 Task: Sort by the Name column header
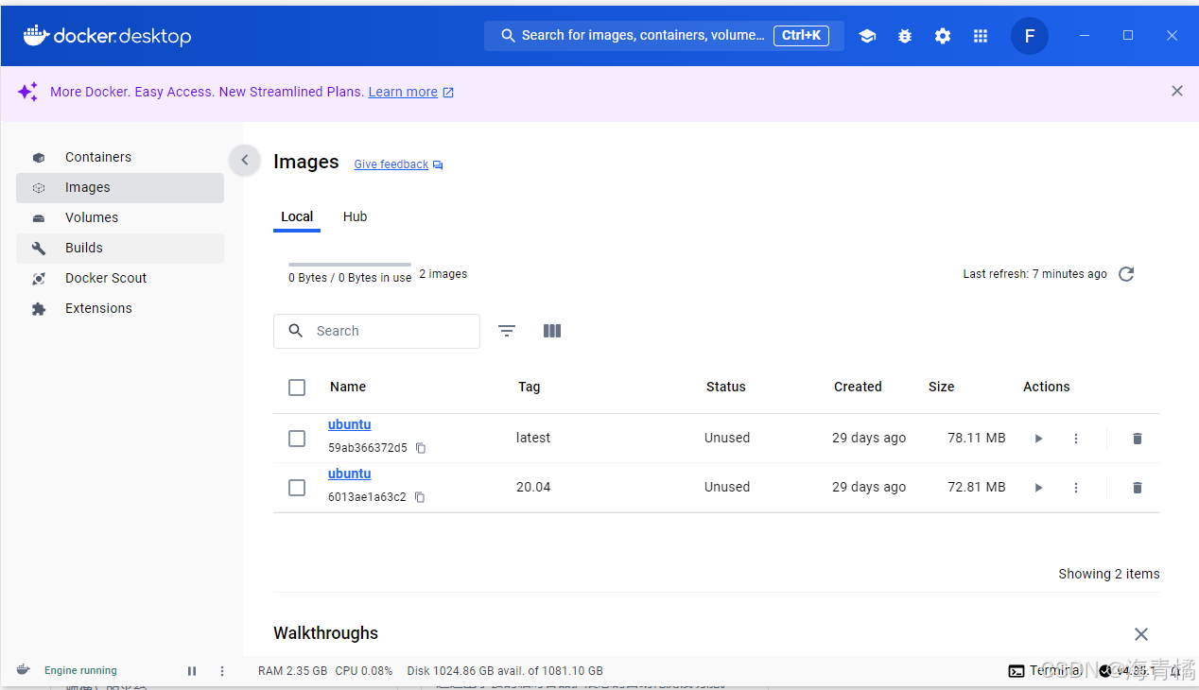click(x=348, y=387)
